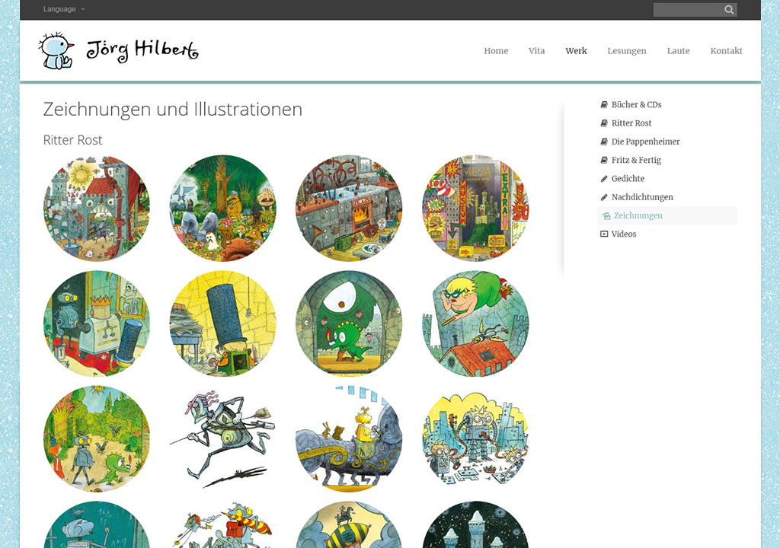The width and height of the screenshot is (780, 548).
Task: Click the Jörg Hilbert handwritten site title
Action: pos(142,50)
